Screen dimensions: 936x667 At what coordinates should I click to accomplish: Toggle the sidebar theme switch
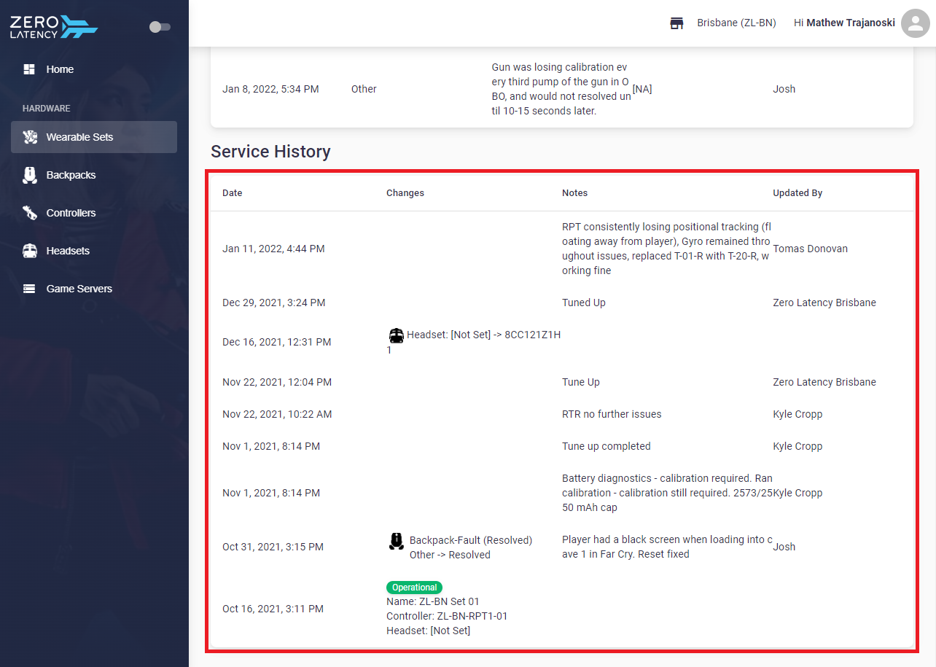pyautogui.click(x=160, y=27)
